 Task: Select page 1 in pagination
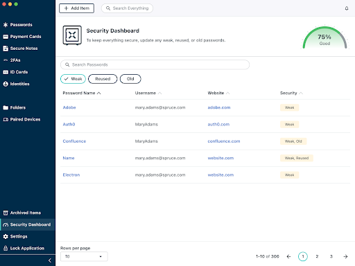303,256
